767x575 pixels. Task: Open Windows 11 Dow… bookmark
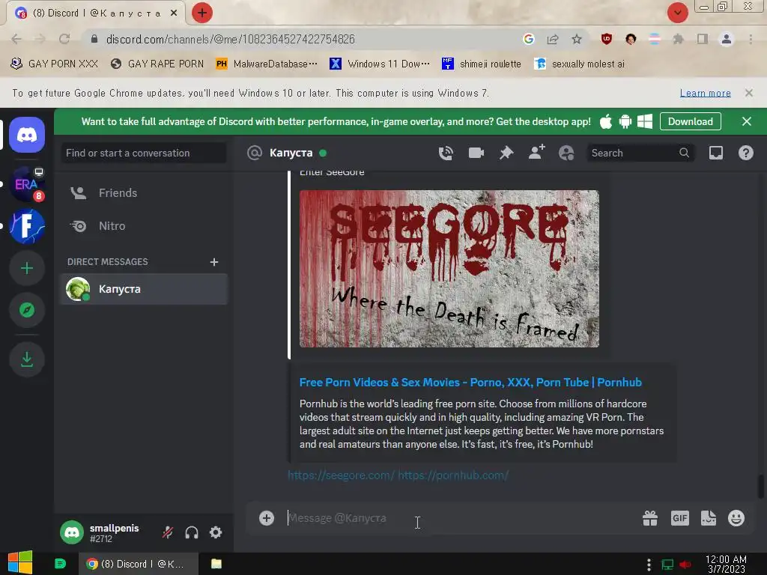[380, 64]
